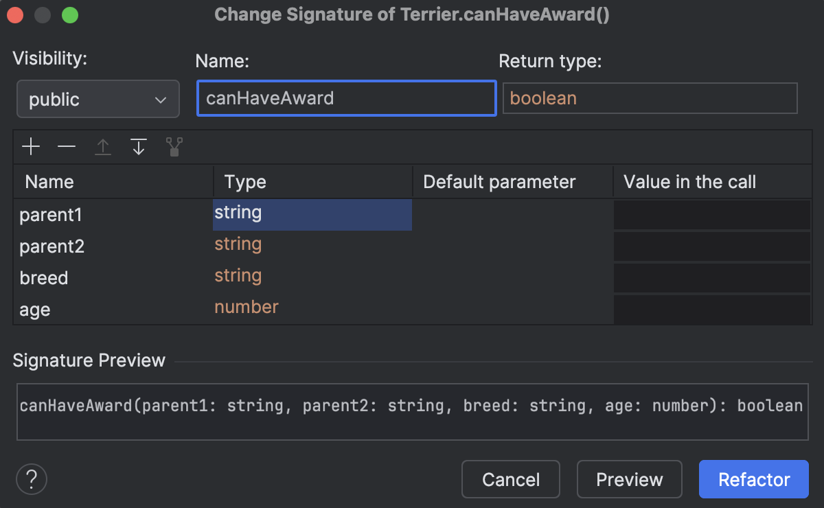824x508 pixels.
Task: Click the Move Down arrow icon
Action: tap(139, 146)
